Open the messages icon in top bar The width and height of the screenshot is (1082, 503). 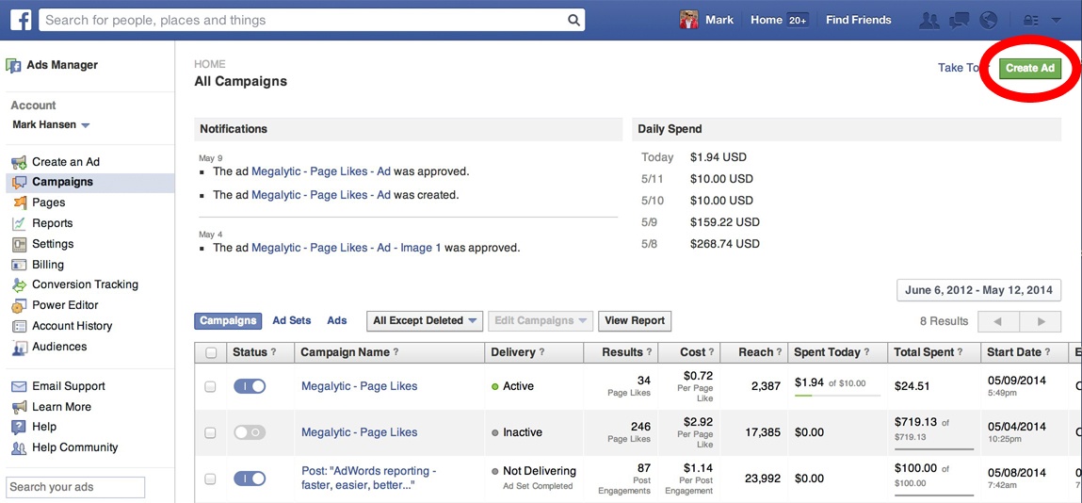(x=959, y=20)
